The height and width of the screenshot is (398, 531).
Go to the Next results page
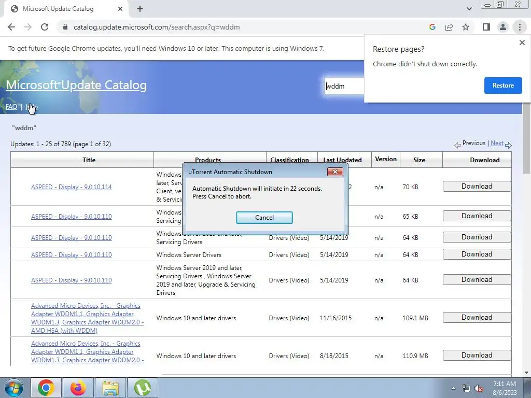click(x=497, y=143)
